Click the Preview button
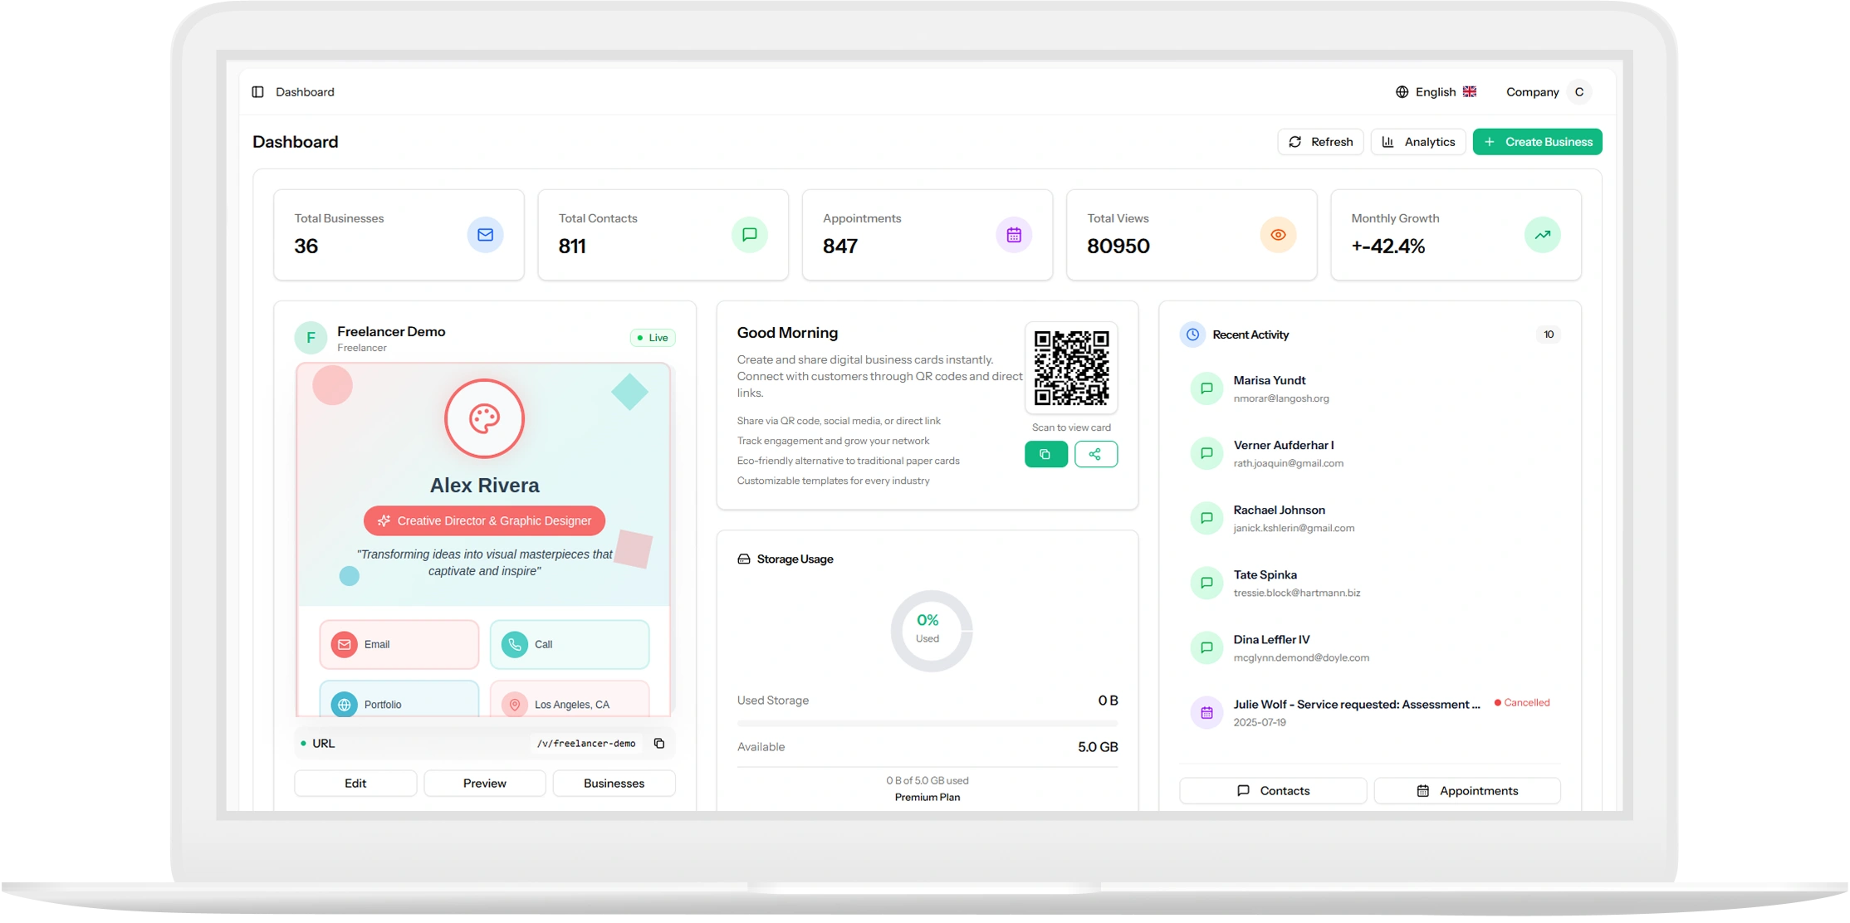The height and width of the screenshot is (923, 1850). [x=485, y=784]
